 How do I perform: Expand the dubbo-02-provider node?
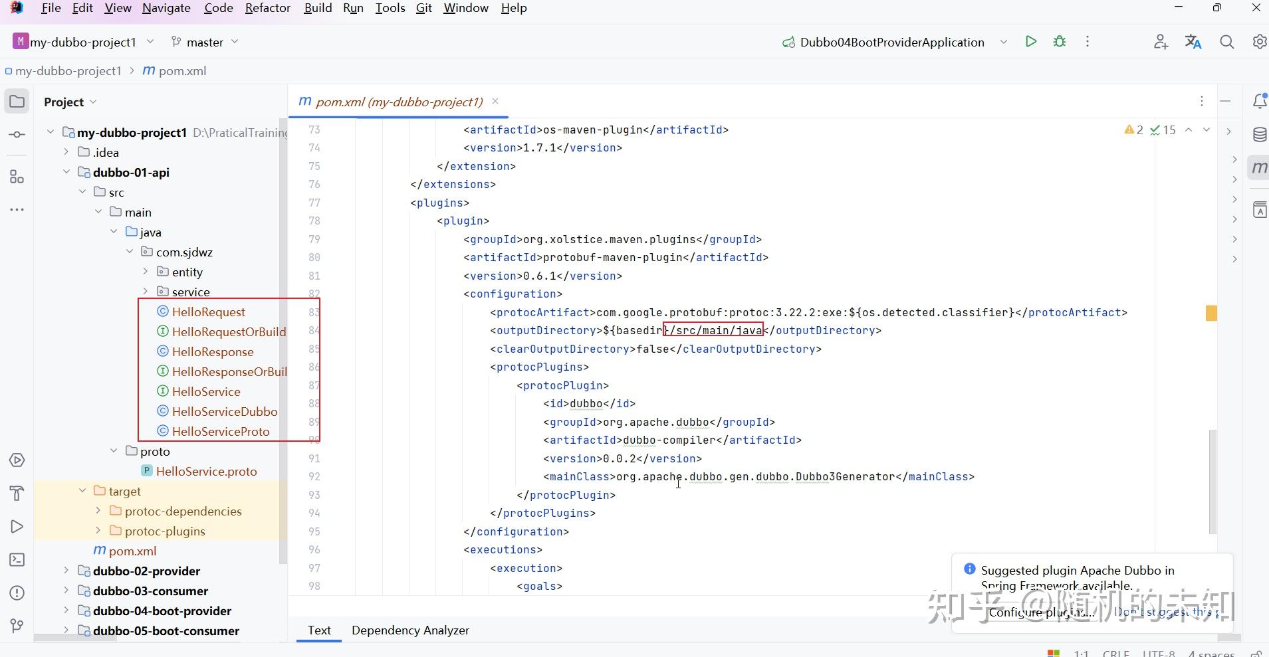coord(66,571)
